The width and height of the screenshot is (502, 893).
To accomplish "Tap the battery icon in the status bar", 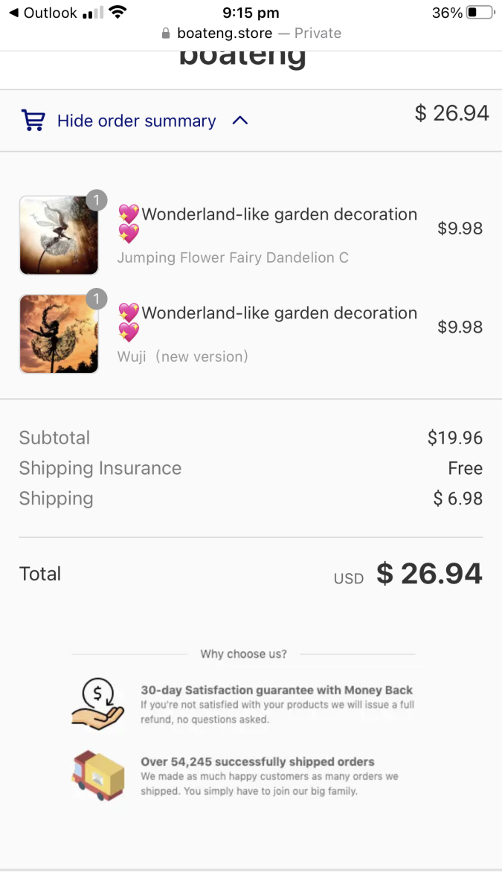I will (480, 13).
